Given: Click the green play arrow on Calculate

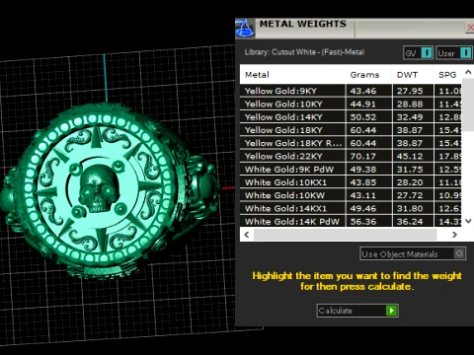Looking at the screenshot, I should [392, 311].
